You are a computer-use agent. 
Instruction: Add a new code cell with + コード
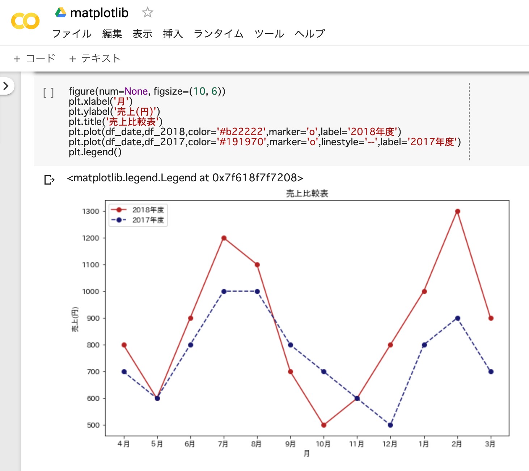(x=34, y=59)
